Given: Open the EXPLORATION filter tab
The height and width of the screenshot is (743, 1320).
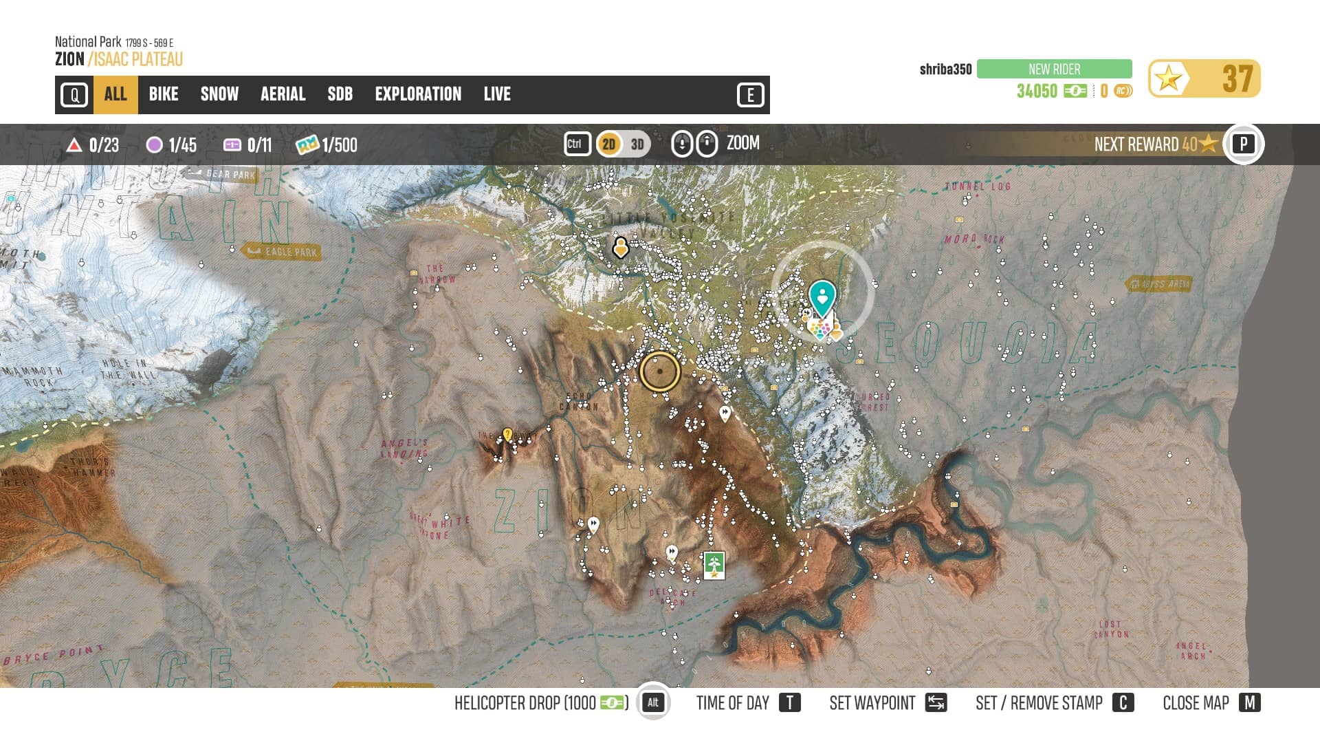Looking at the screenshot, I should (418, 94).
